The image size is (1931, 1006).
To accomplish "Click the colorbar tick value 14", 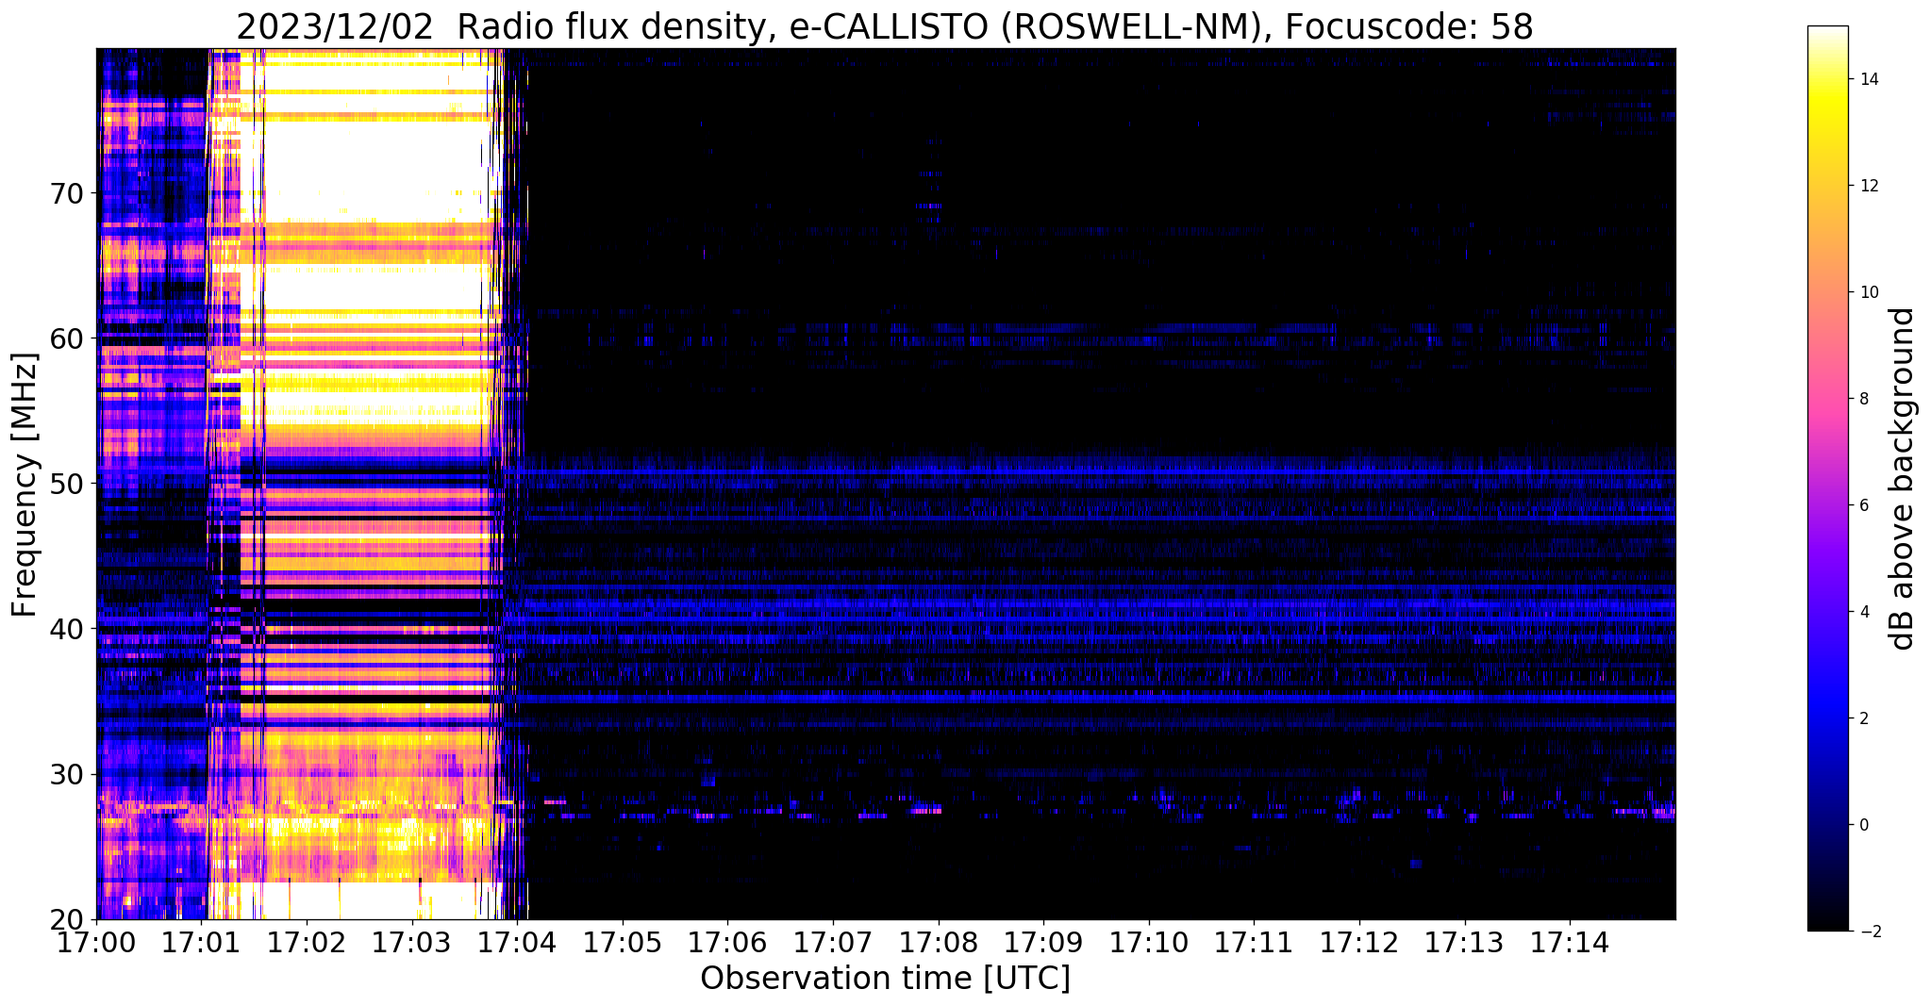I will click(1868, 79).
